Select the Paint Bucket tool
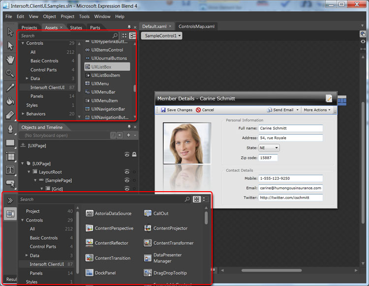Screen dimensions: 369x286 point(10,101)
